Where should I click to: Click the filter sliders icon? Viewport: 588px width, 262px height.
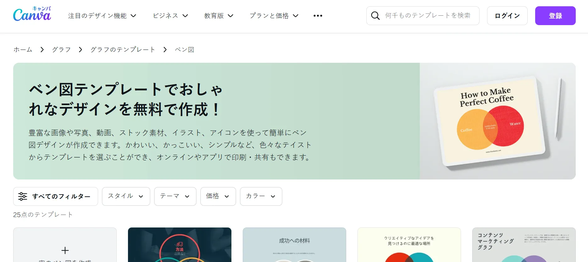tap(23, 196)
